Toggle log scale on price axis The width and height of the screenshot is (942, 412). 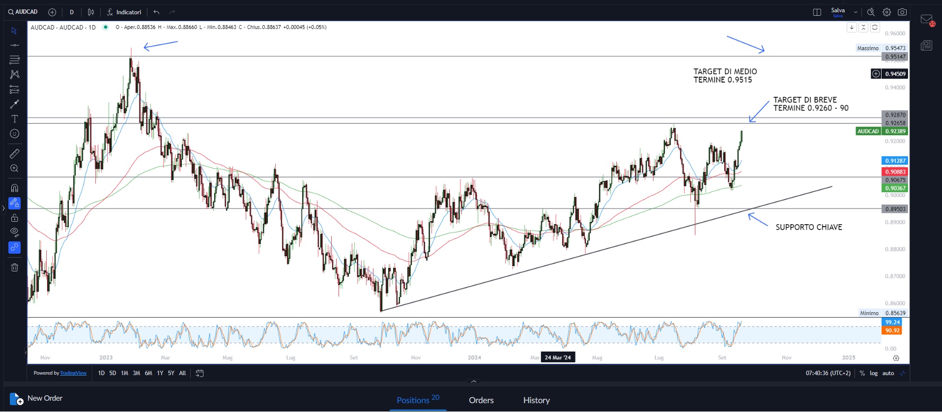(874, 373)
